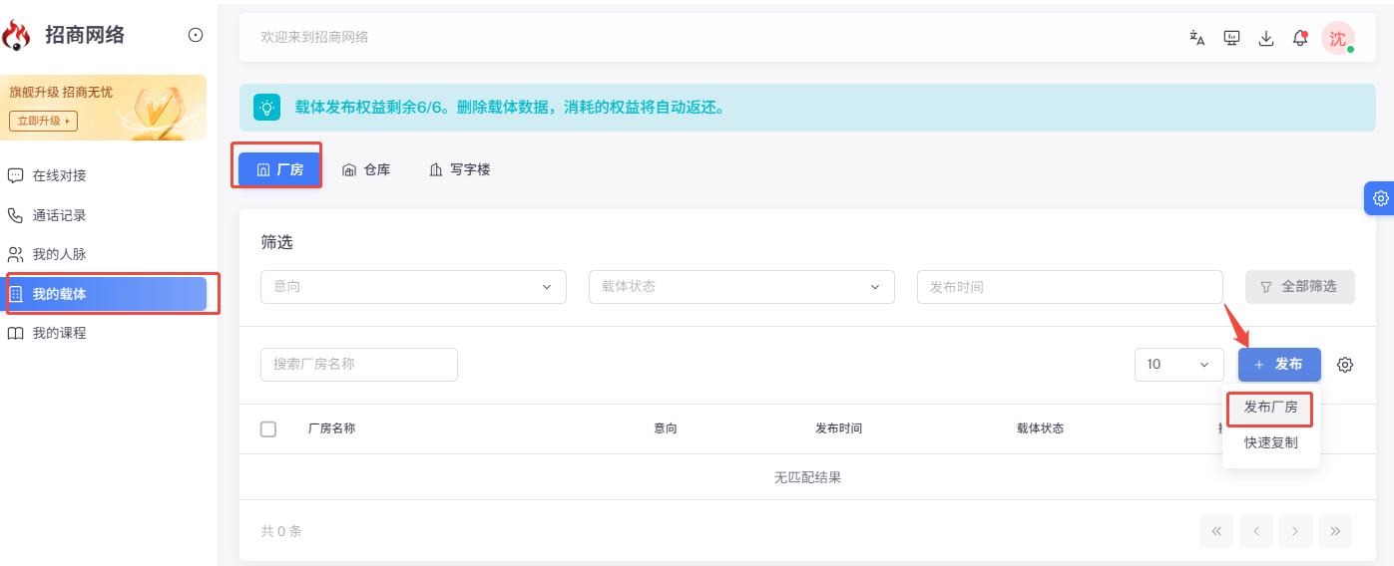
Task: Click the 欢迎来到招商网络 welcome text
Action: coord(314,37)
